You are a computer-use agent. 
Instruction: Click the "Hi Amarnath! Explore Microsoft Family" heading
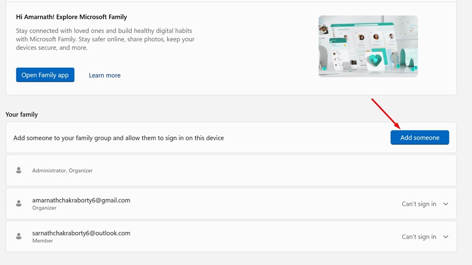click(71, 17)
